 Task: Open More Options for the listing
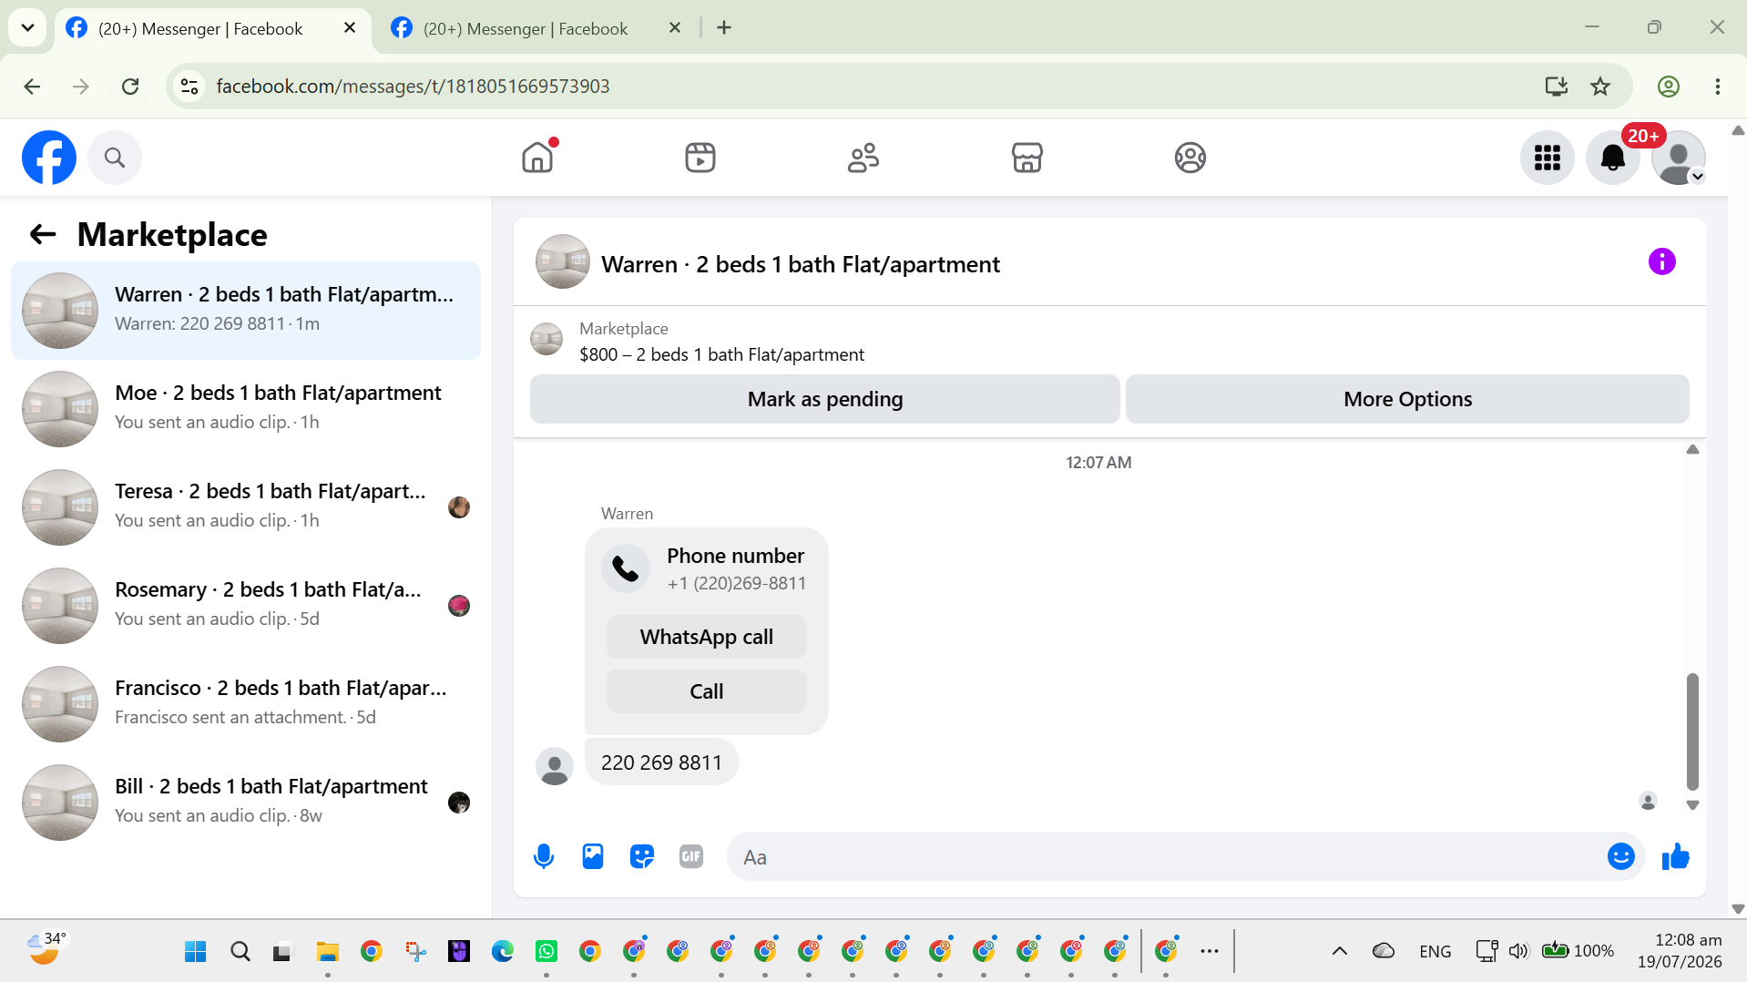pyautogui.click(x=1407, y=399)
